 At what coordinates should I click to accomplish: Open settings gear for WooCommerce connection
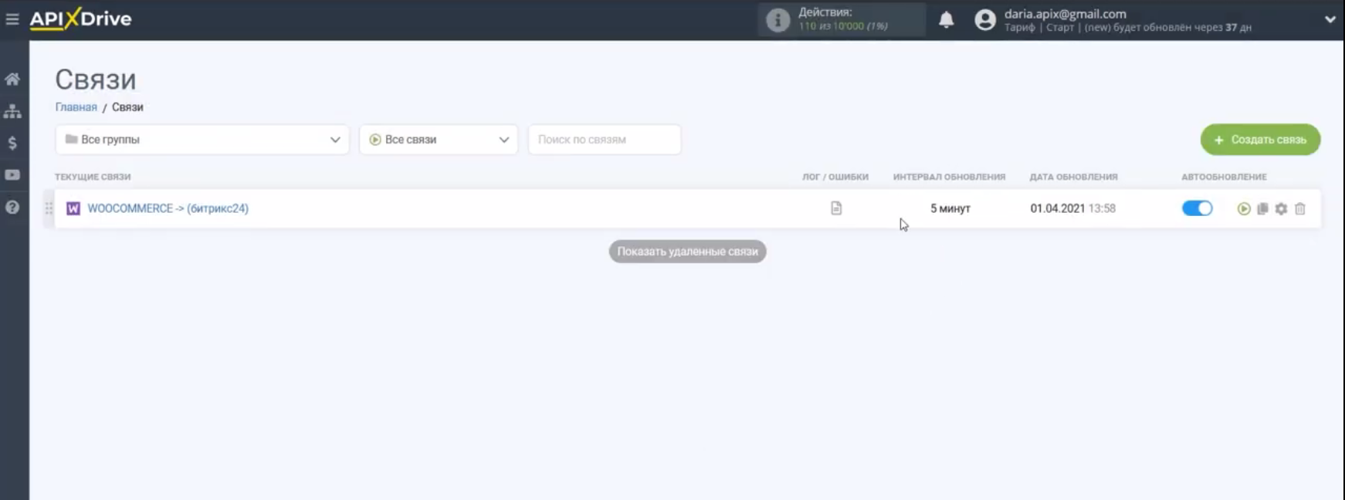[x=1281, y=208]
